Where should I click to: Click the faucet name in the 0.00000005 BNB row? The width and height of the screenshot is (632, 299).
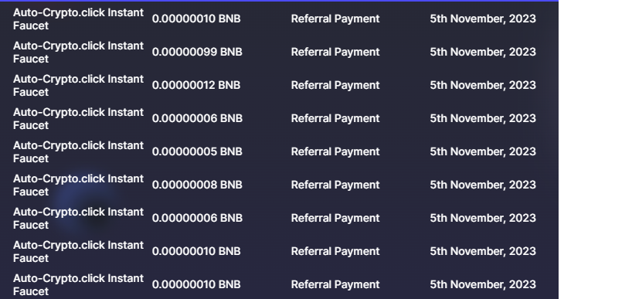point(78,152)
